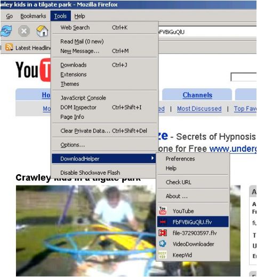Click the VideoDownloader blue icon
This screenshot has width=257, height=277.
163,244
